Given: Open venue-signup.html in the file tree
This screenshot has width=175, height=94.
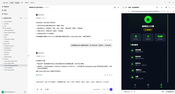Looking at the screenshot, I should pyautogui.click(x=8, y=70).
